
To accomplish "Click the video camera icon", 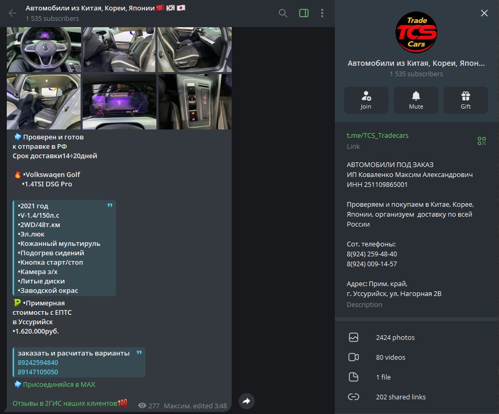I will point(354,357).
